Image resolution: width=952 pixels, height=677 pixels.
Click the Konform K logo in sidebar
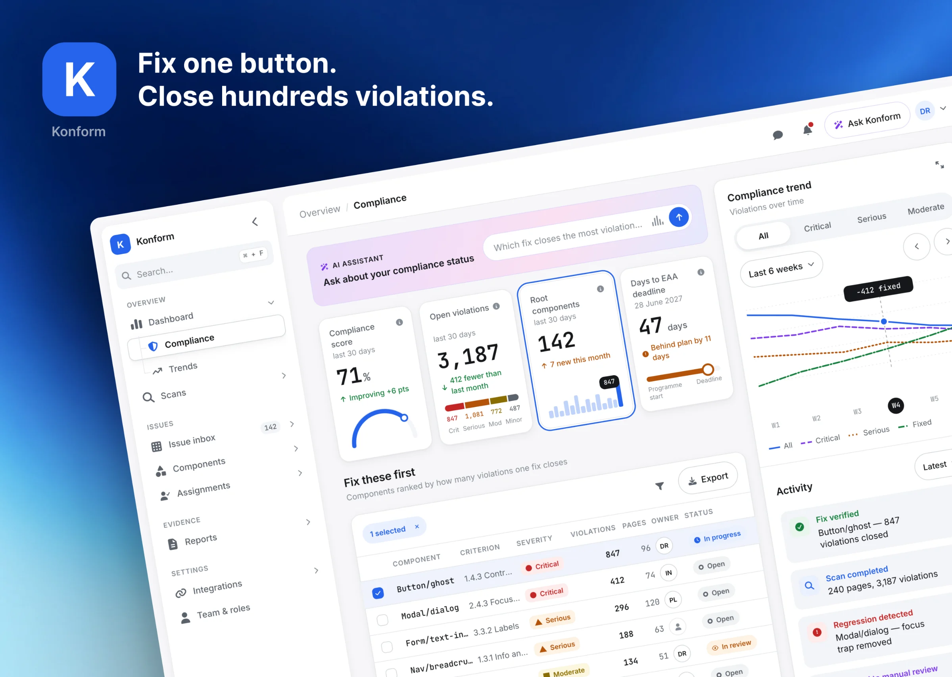point(120,244)
